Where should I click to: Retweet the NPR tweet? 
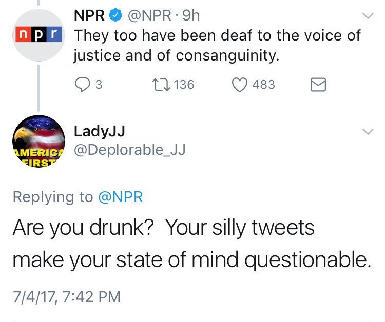161,85
